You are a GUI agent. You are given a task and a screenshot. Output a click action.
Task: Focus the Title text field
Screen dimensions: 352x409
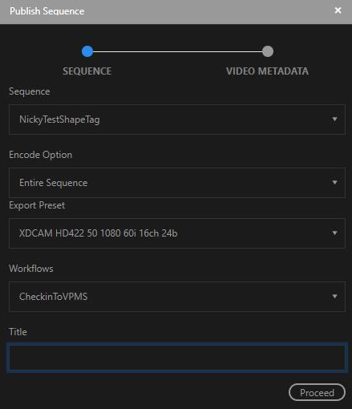(177, 358)
